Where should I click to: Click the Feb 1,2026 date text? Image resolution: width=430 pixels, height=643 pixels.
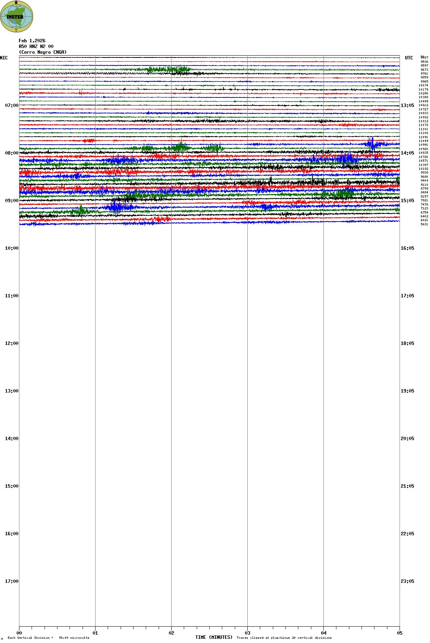point(32,41)
